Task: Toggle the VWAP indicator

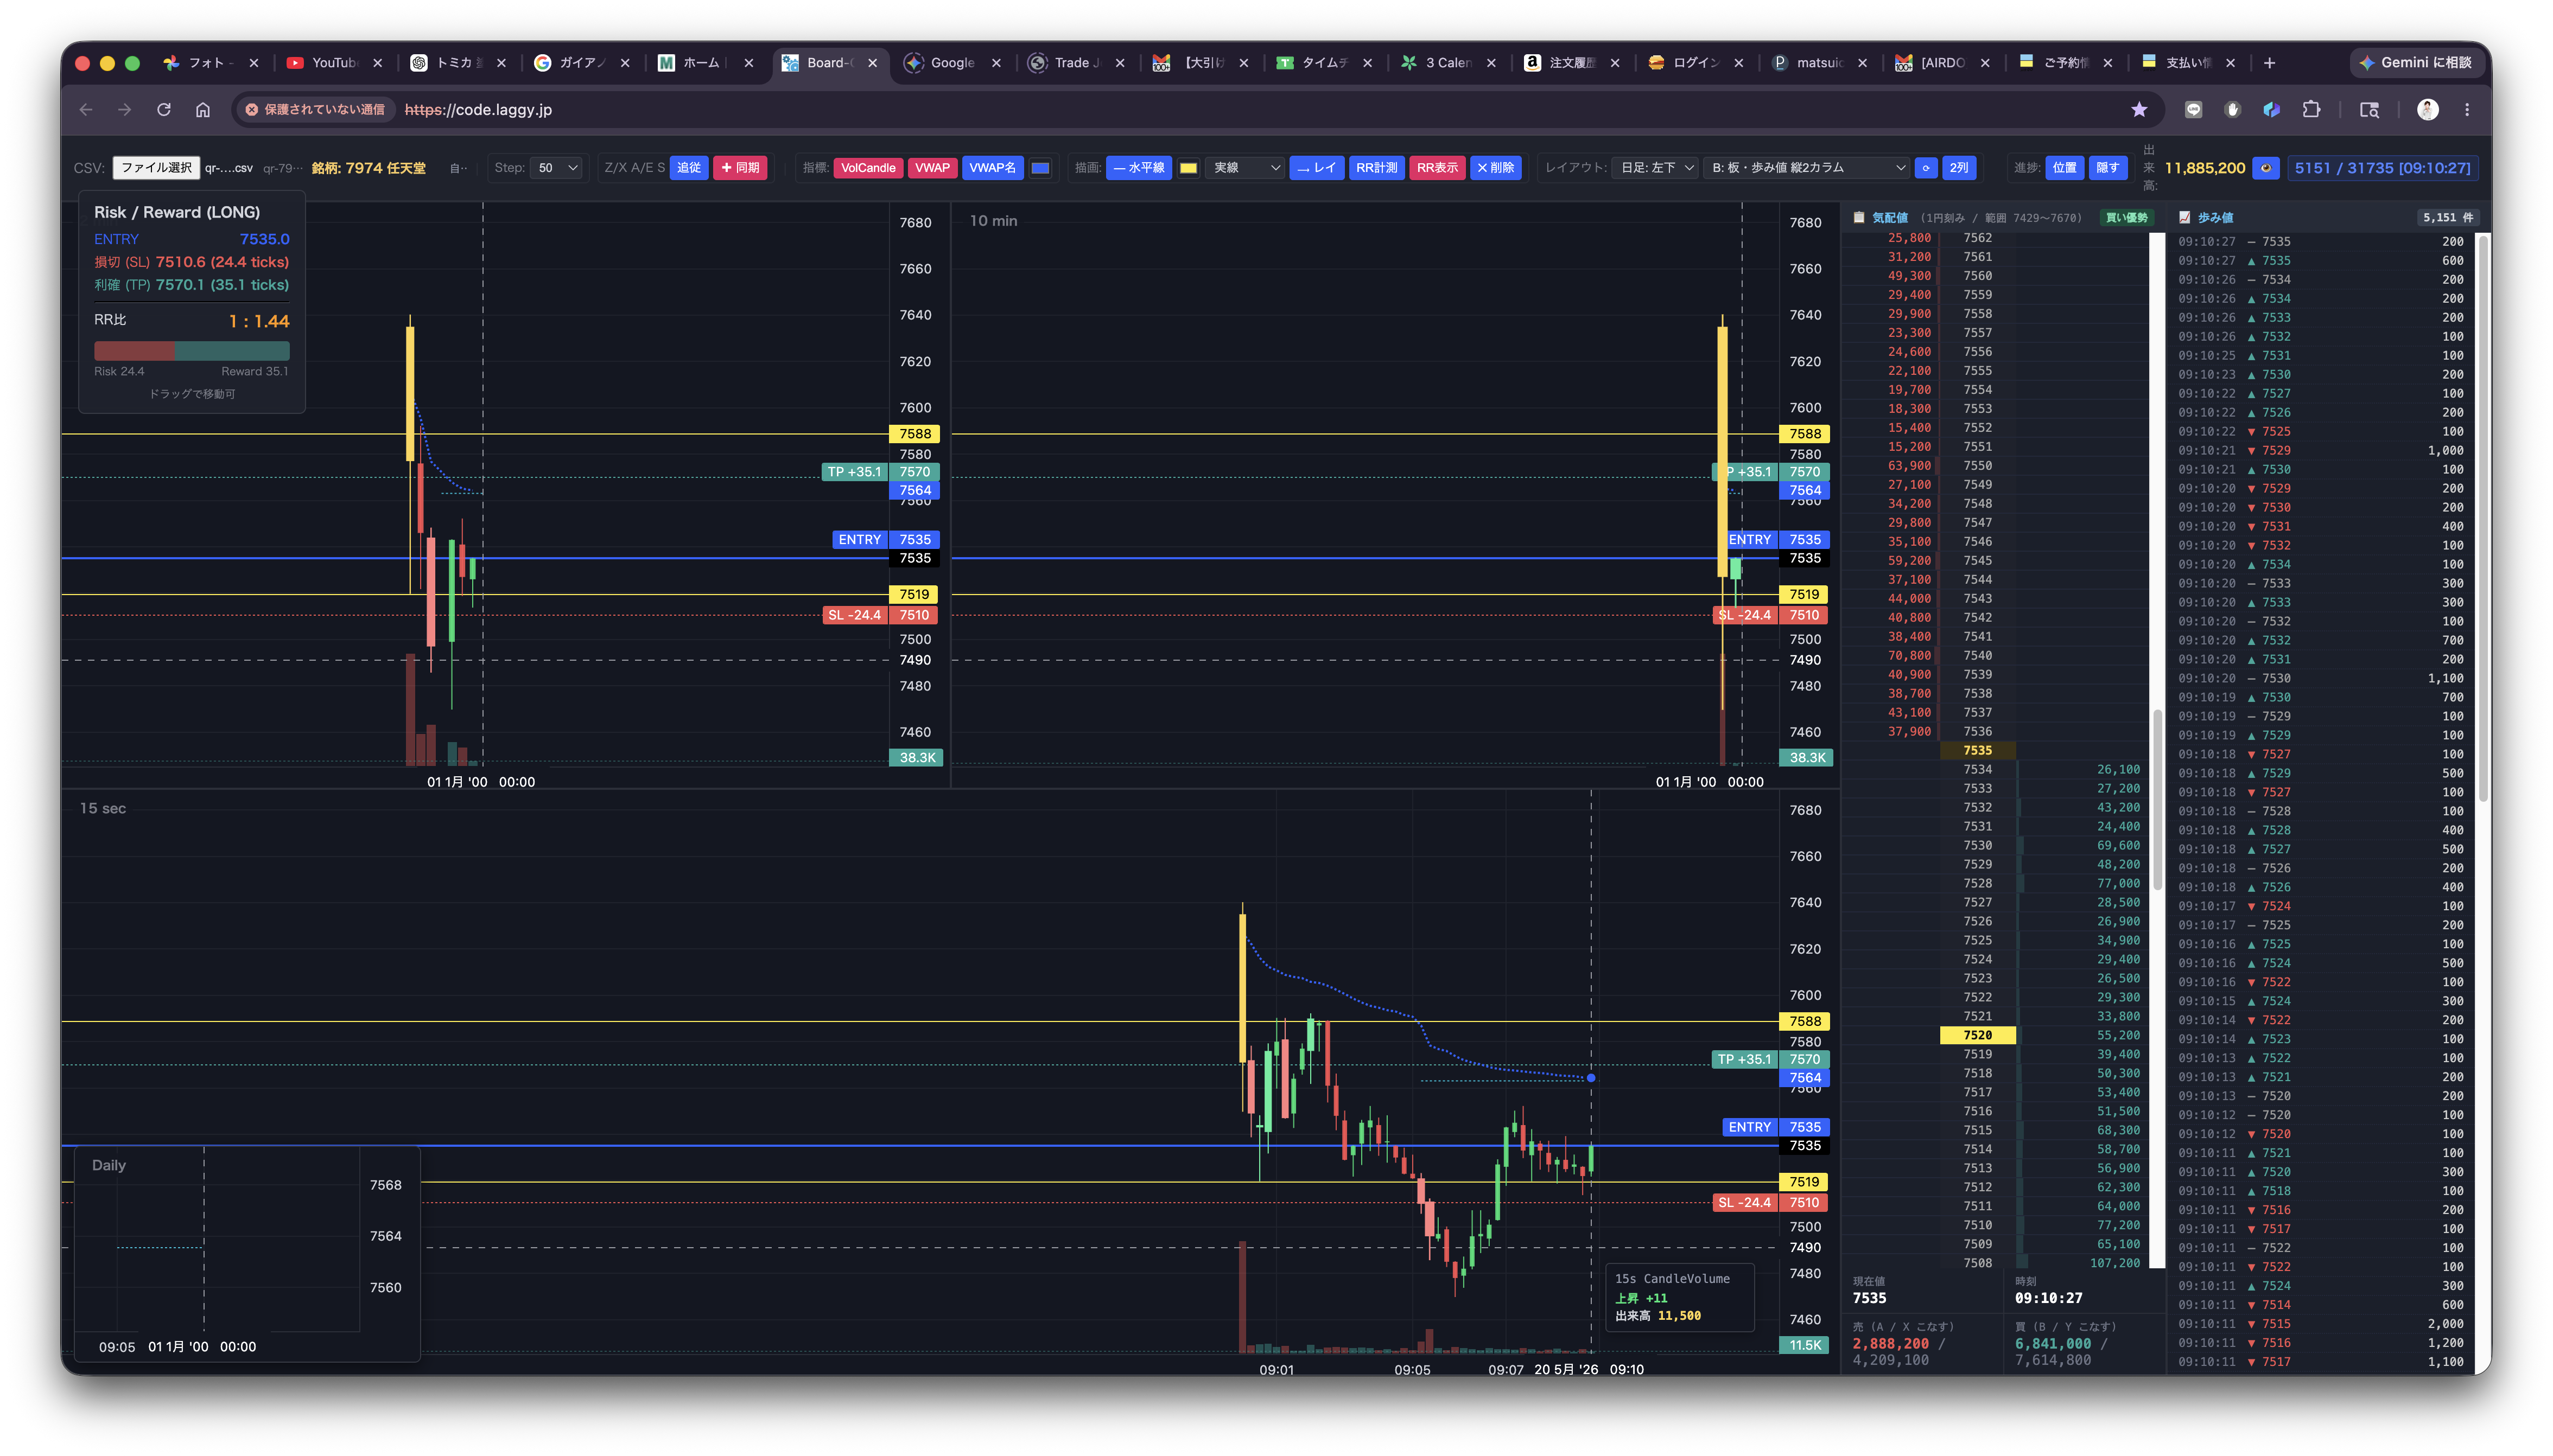Action: tap(931, 168)
